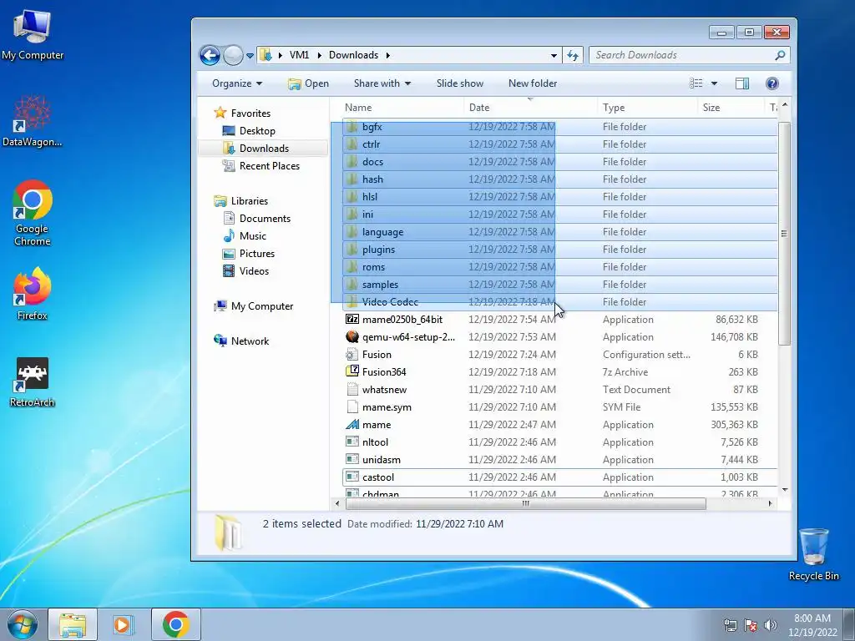This screenshot has width=855, height=641.
Task: Click the horizontal scrollbar thumb in file list
Action: tap(525, 503)
